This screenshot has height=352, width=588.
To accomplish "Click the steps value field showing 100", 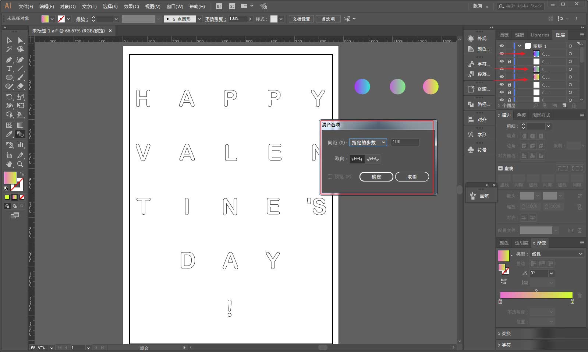I will (405, 142).
